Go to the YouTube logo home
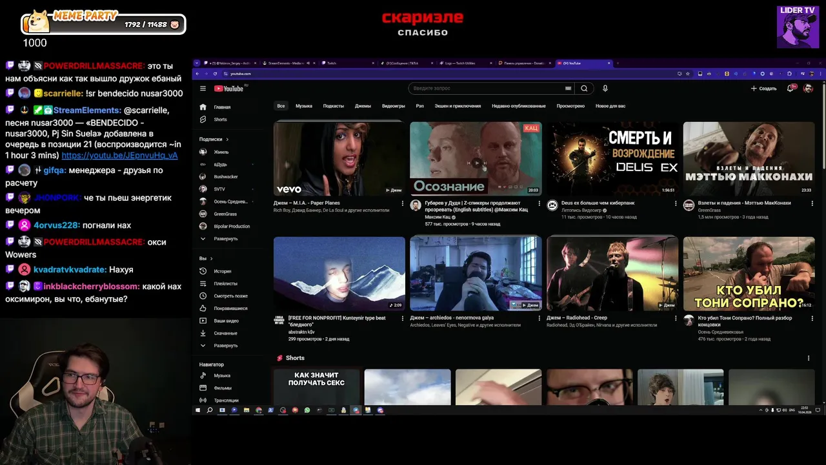 (x=228, y=88)
